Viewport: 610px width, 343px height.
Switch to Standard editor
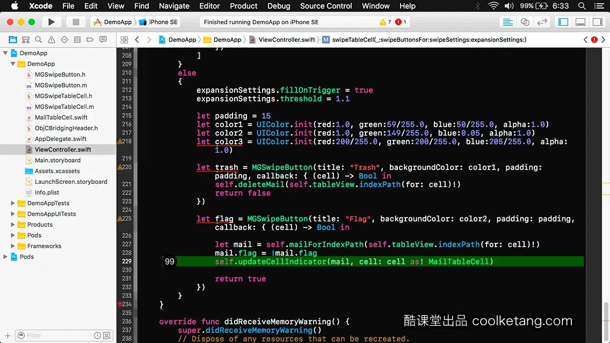pos(507,22)
